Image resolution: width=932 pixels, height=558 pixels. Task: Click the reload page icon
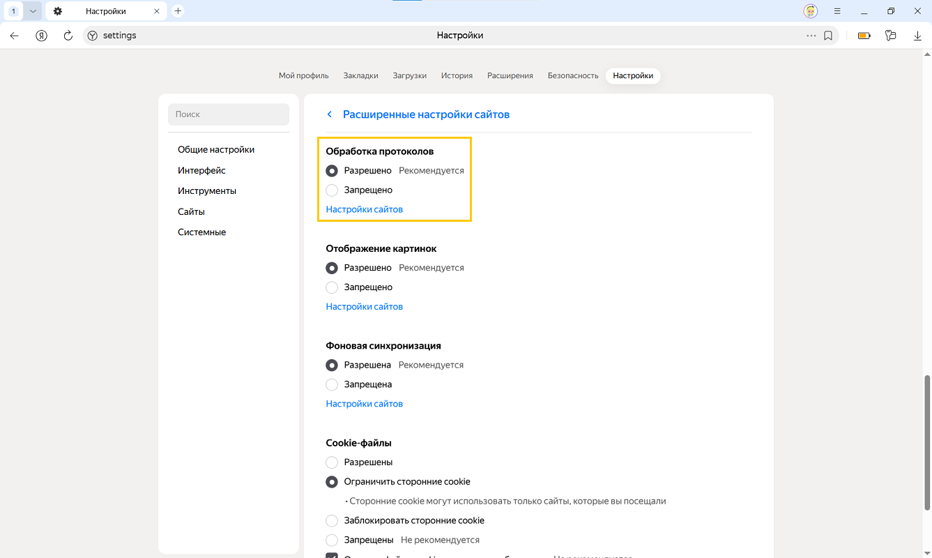[68, 36]
